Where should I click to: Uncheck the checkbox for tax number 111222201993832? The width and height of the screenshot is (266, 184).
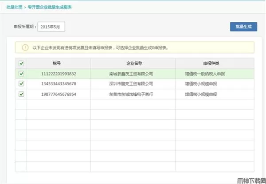21,74
